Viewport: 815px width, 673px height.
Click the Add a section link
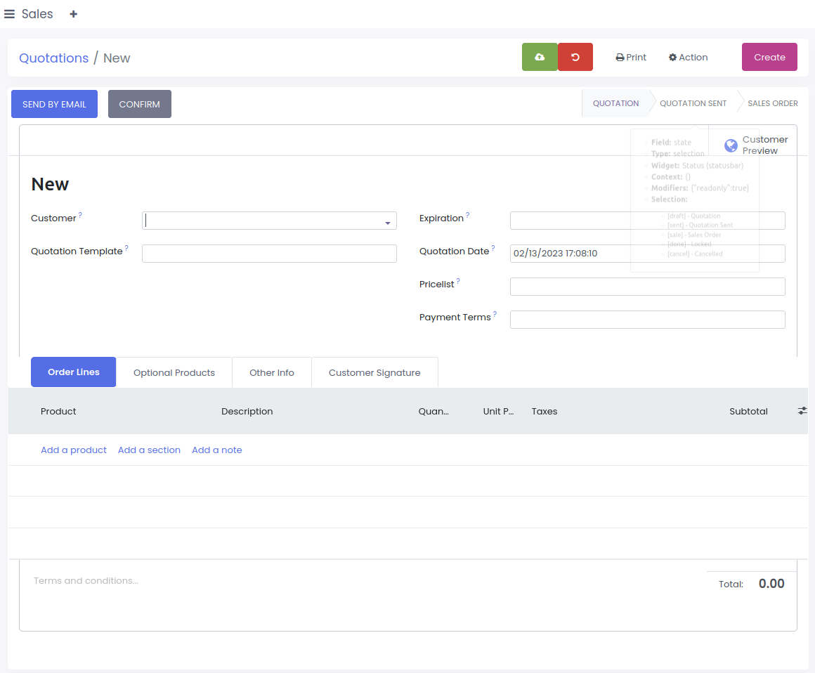coord(149,450)
